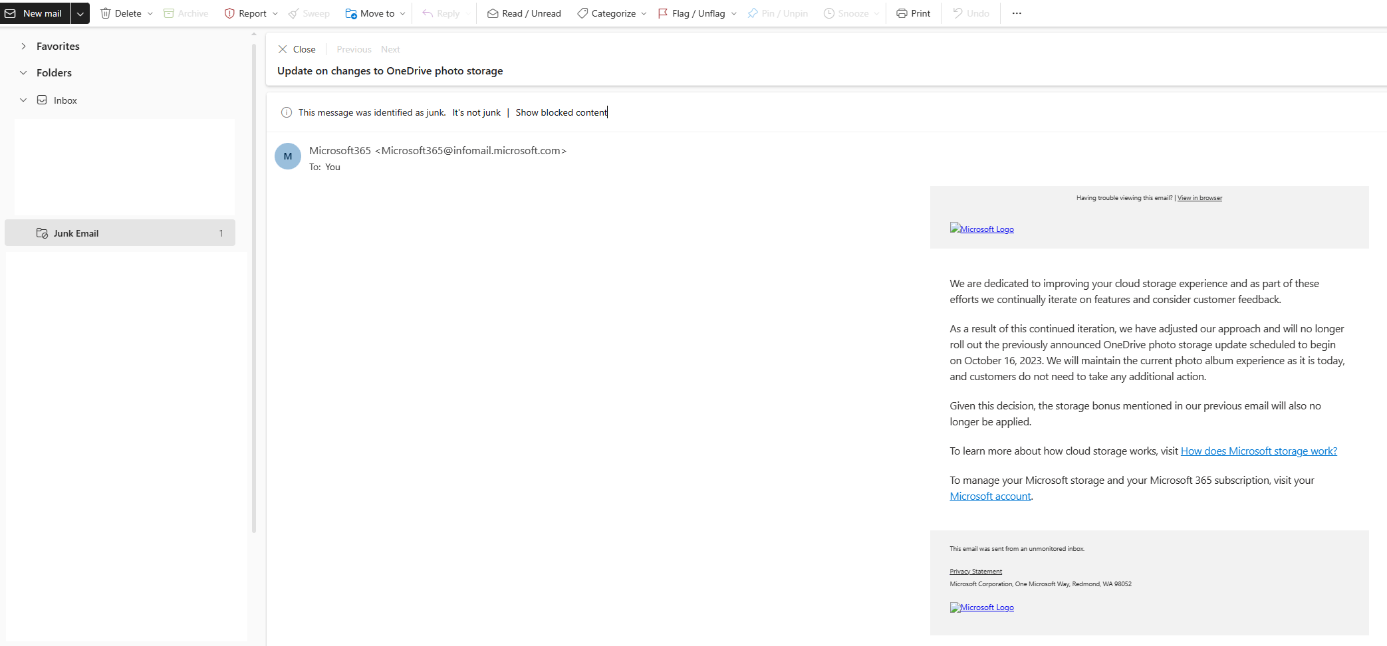Click the Junk Email folder icon
Viewport: 1387px width, 646px height.
click(x=42, y=233)
